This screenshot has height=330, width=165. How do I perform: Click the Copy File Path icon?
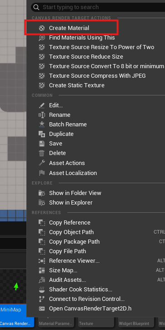click(x=42, y=251)
